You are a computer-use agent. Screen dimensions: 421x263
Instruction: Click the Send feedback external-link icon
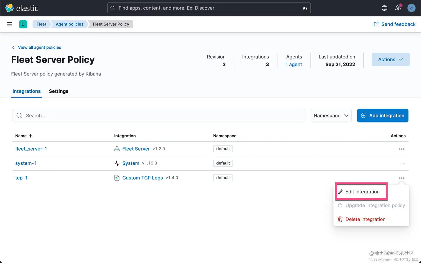376,24
